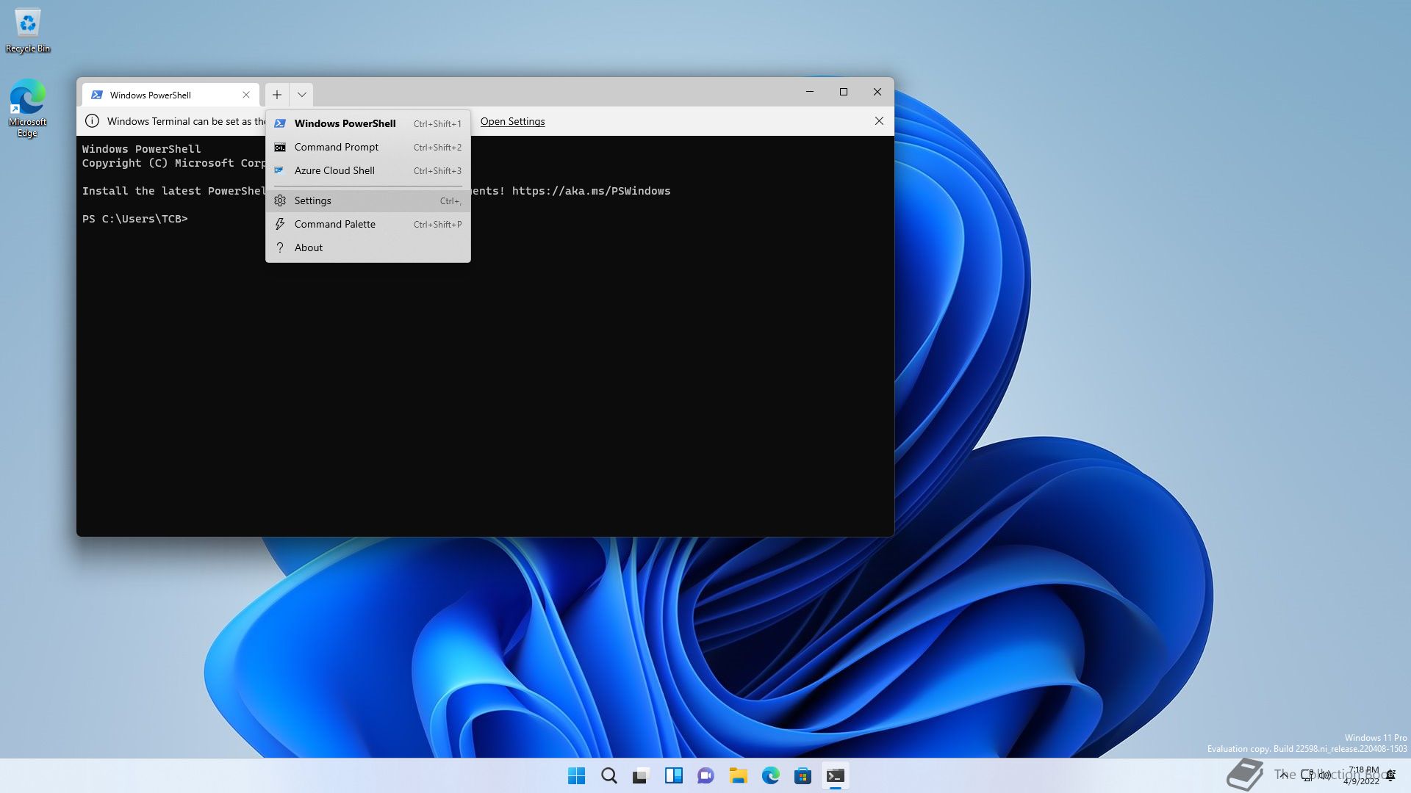This screenshot has width=1411, height=793.
Task: Close the Windows Terminal window
Action: (x=877, y=92)
